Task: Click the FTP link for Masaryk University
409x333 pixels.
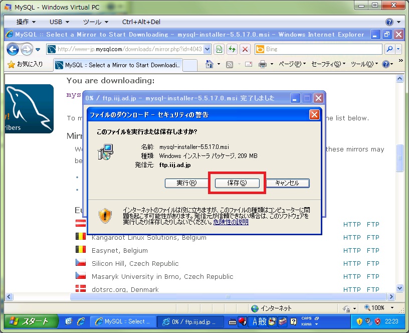Action: coord(373,277)
